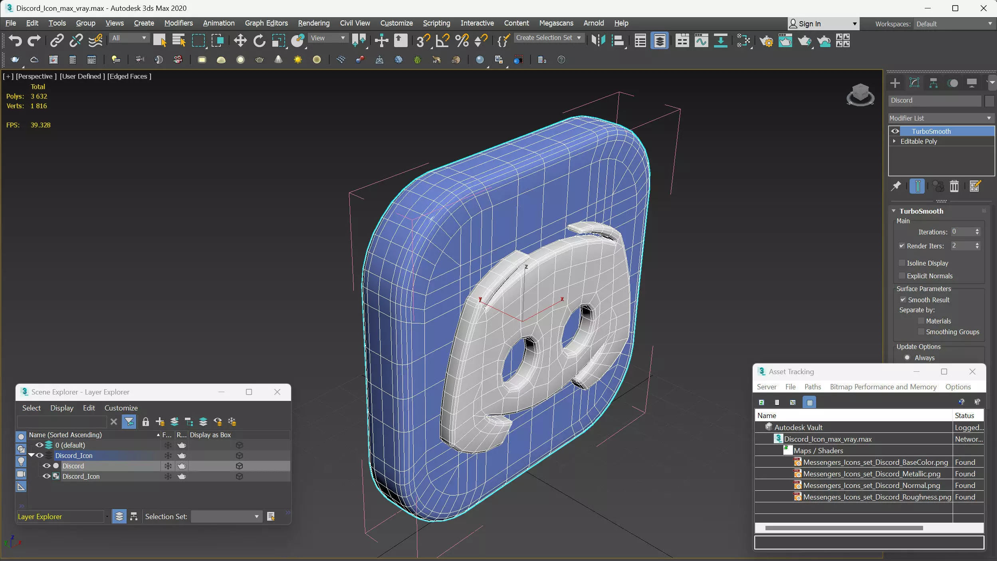997x561 pixels.
Task: Enable Explicit Normals checkbox
Action: pos(902,276)
